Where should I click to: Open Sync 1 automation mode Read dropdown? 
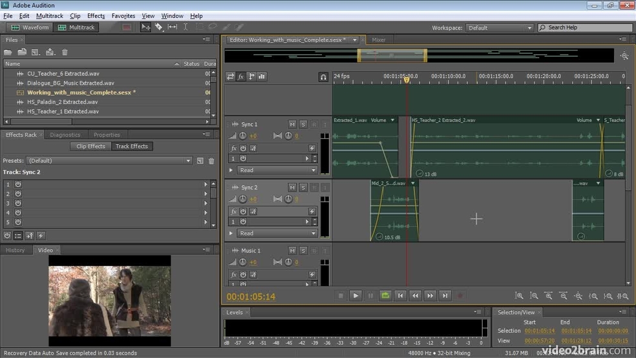tap(277, 171)
